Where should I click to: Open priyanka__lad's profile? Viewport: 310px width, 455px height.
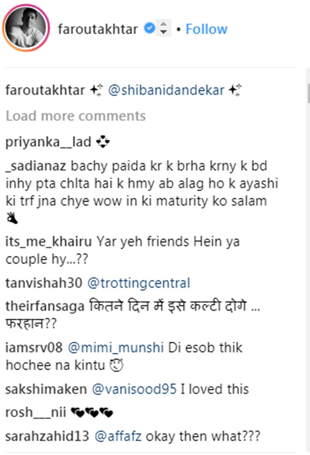coord(48,142)
